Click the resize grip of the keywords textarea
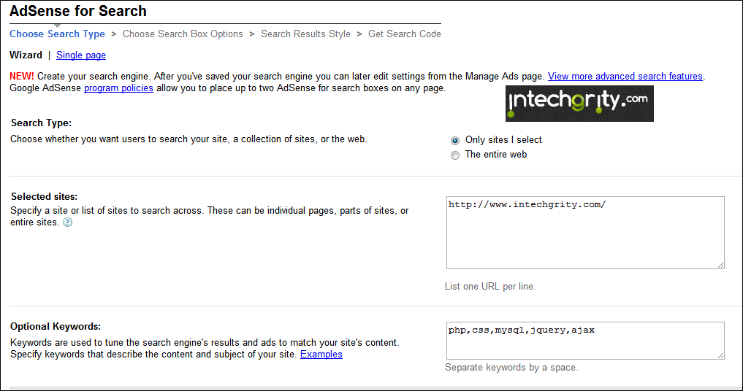 click(720, 355)
